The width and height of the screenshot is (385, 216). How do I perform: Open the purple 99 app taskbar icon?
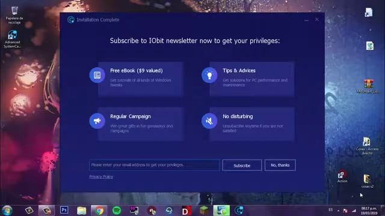coord(134,211)
